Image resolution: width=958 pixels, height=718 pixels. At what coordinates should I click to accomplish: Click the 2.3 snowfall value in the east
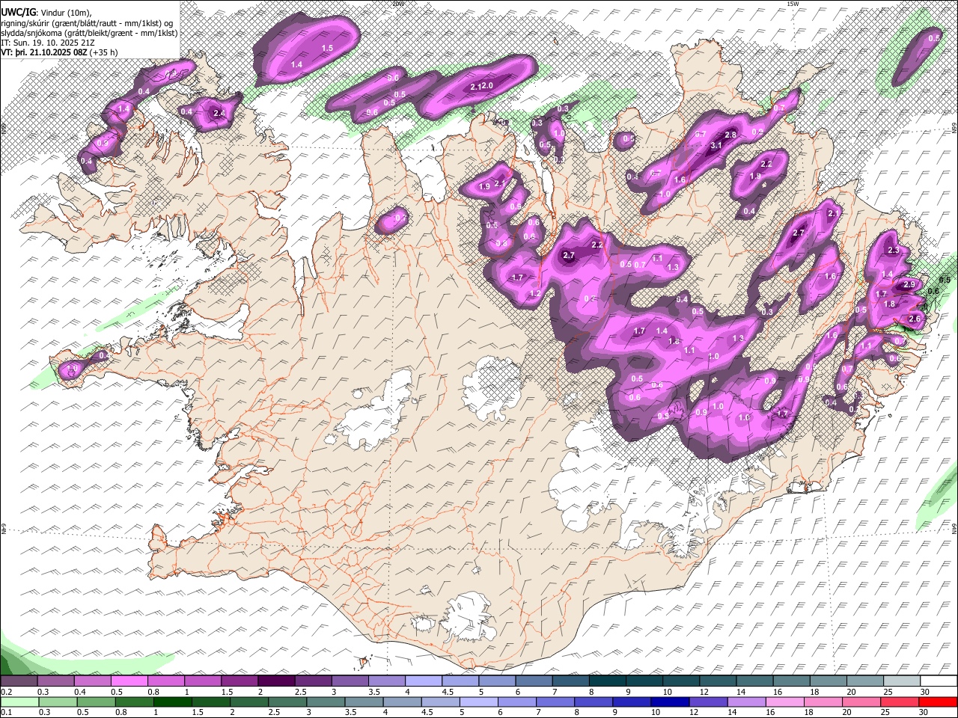point(893,251)
